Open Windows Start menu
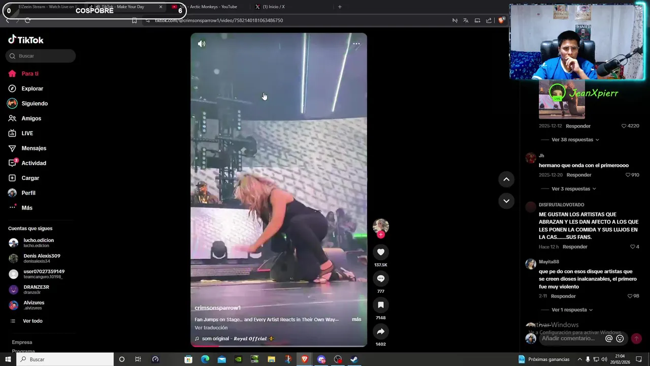This screenshot has height=366, width=650. [8, 359]
